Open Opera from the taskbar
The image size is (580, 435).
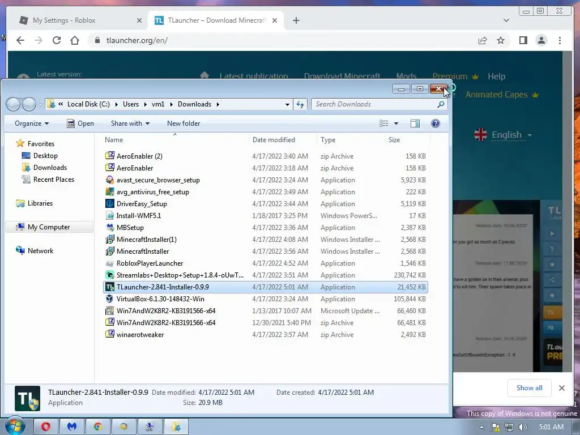tap(45, 427)
